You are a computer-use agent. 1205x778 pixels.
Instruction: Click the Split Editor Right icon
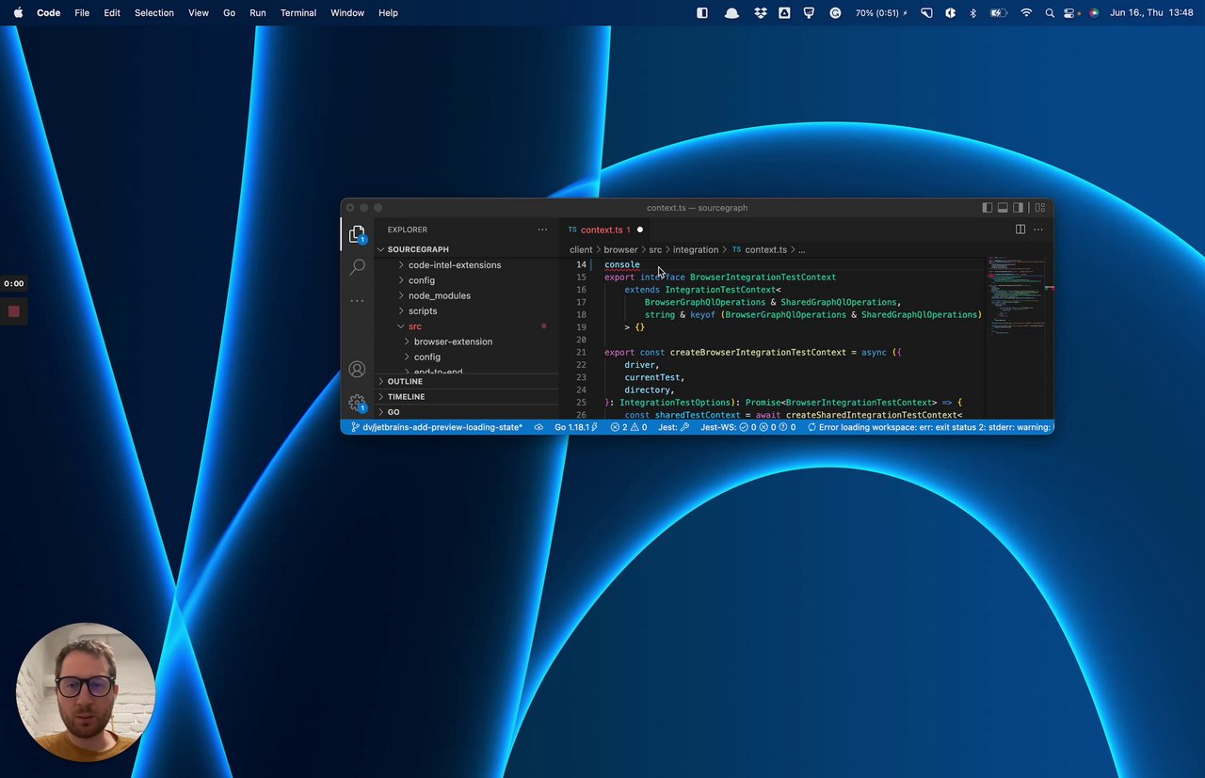point(1020,230)
